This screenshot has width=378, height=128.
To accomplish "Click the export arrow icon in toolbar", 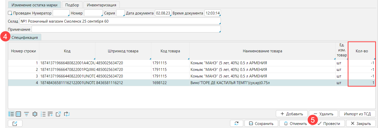I will [x=58, y=114].
